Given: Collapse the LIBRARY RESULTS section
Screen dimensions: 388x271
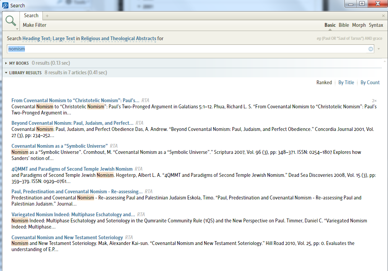Looking at the screenshot, I should pyautogui.click(x=6, y=73).
